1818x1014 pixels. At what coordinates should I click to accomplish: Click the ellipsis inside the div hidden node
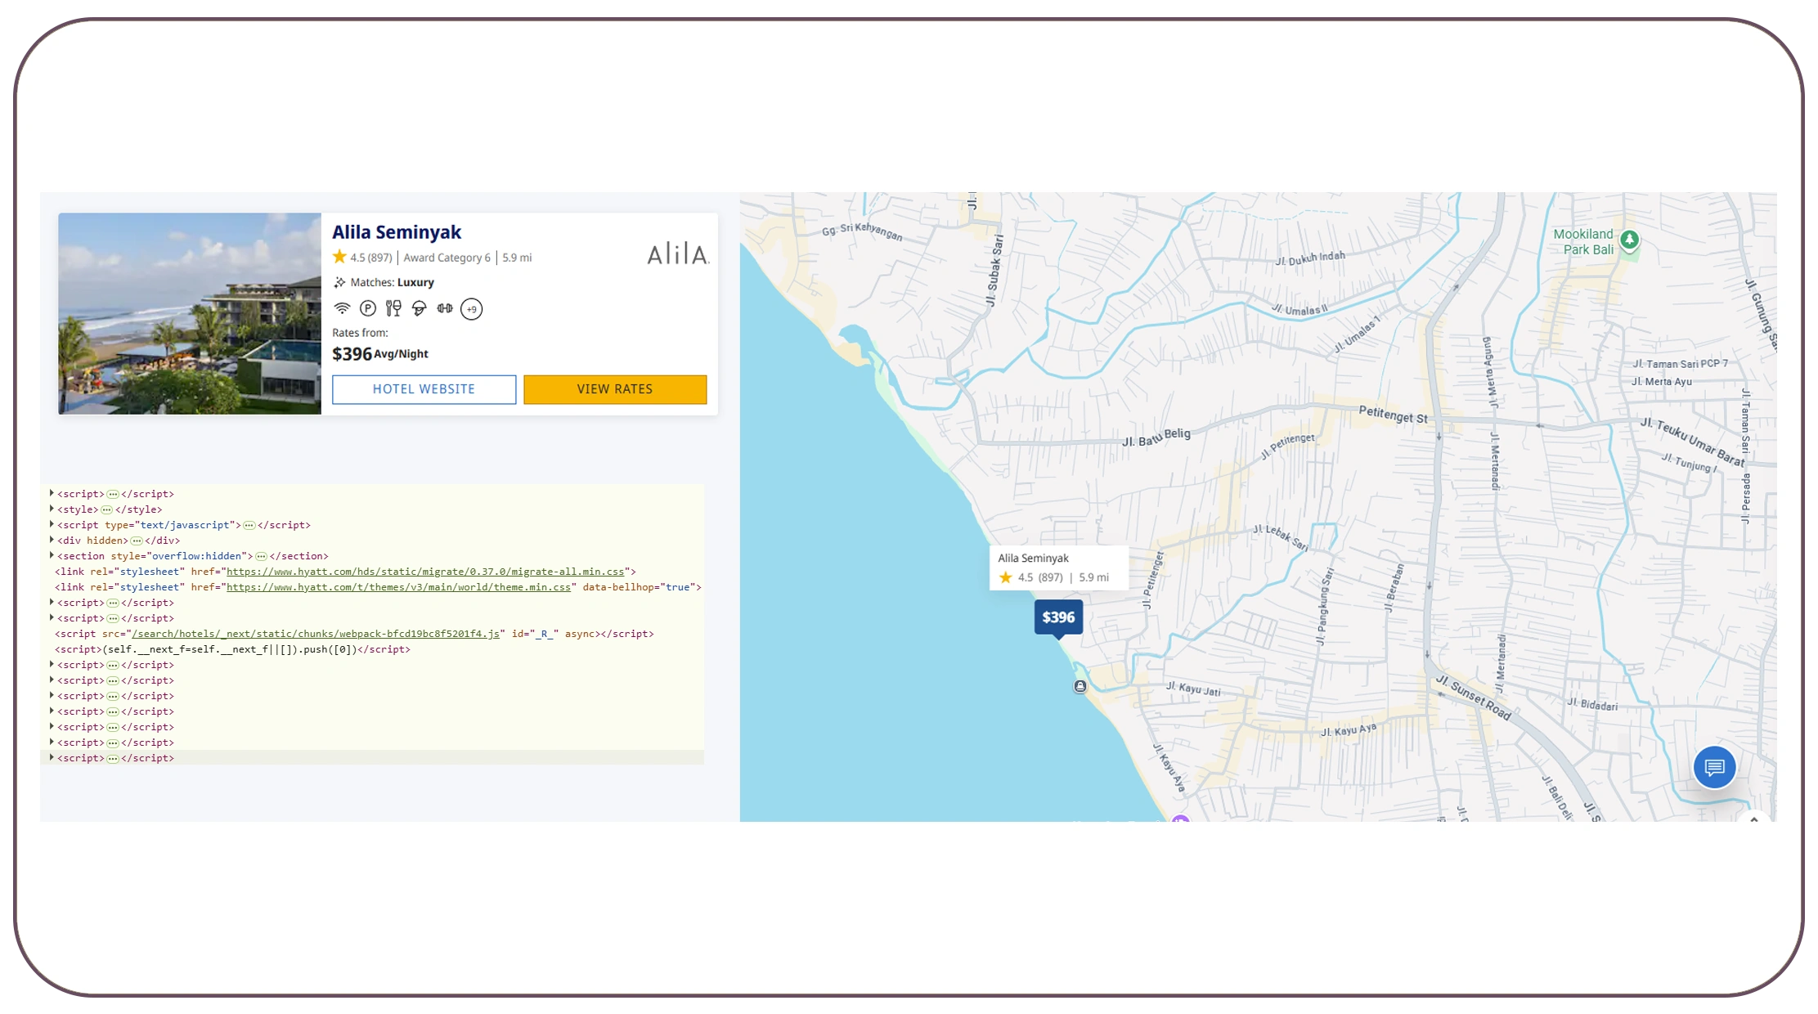point(137,541)
